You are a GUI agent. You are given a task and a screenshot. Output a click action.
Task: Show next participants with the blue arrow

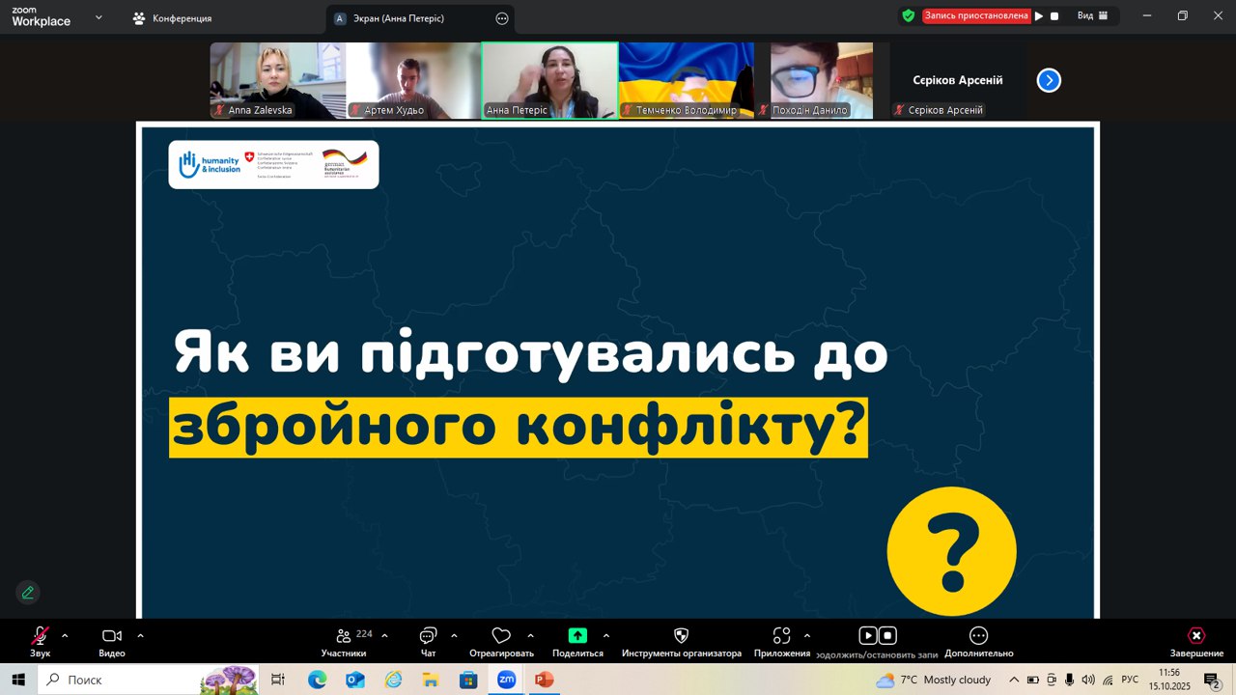click(1049, 80)
